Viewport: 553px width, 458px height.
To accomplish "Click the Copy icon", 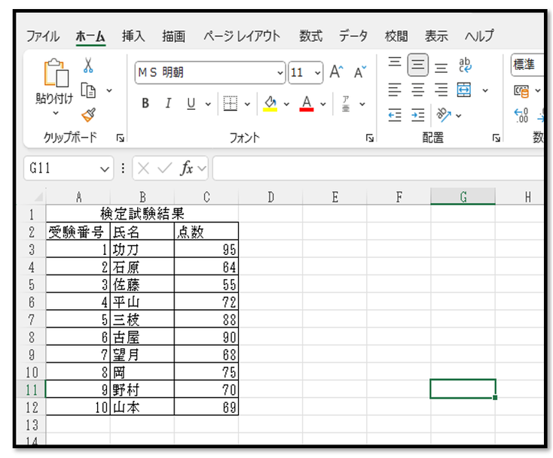I will (88, 90).
